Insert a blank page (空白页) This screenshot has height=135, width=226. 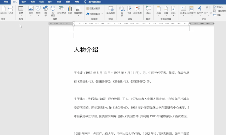[3, 10]
